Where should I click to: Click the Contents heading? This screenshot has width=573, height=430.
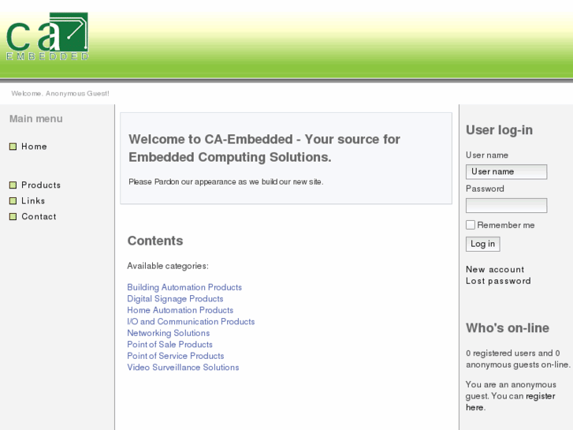(155, 241)
